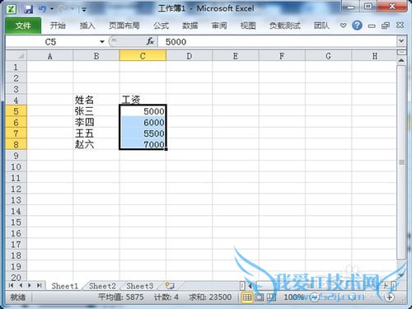
Task: Click the vertical scrollbar up arrow
Action: [401, 60]
